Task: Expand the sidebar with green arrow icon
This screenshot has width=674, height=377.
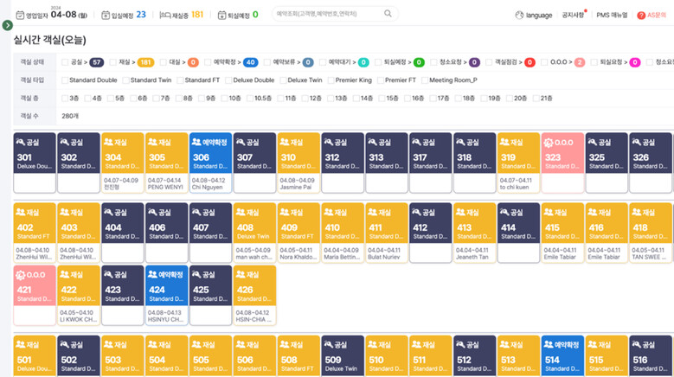Action: click(7, 25)
